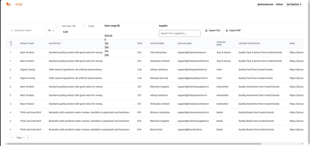The image size is (310, 146).
Task: Click the Export CSV file icon
Action: point(206,30)
